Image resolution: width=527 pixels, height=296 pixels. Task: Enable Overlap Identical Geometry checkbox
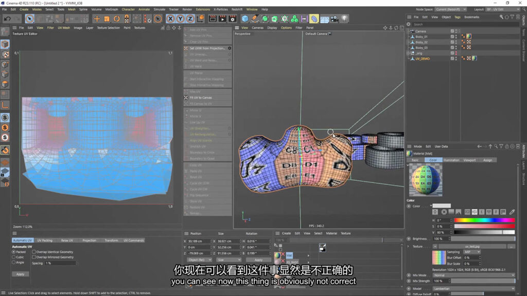33,252
